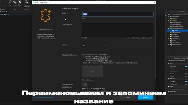
Task: Select the SoundService row in Explorer
Action: [x=177, y=43]
